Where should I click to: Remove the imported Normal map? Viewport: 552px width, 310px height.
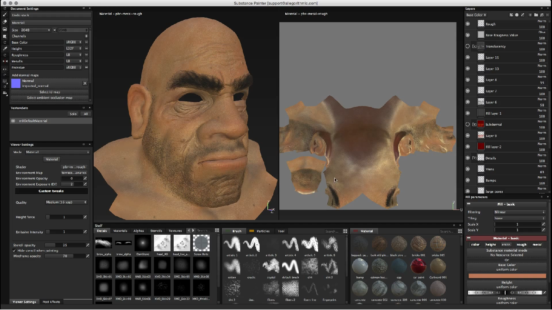click(x=85, y=83)
